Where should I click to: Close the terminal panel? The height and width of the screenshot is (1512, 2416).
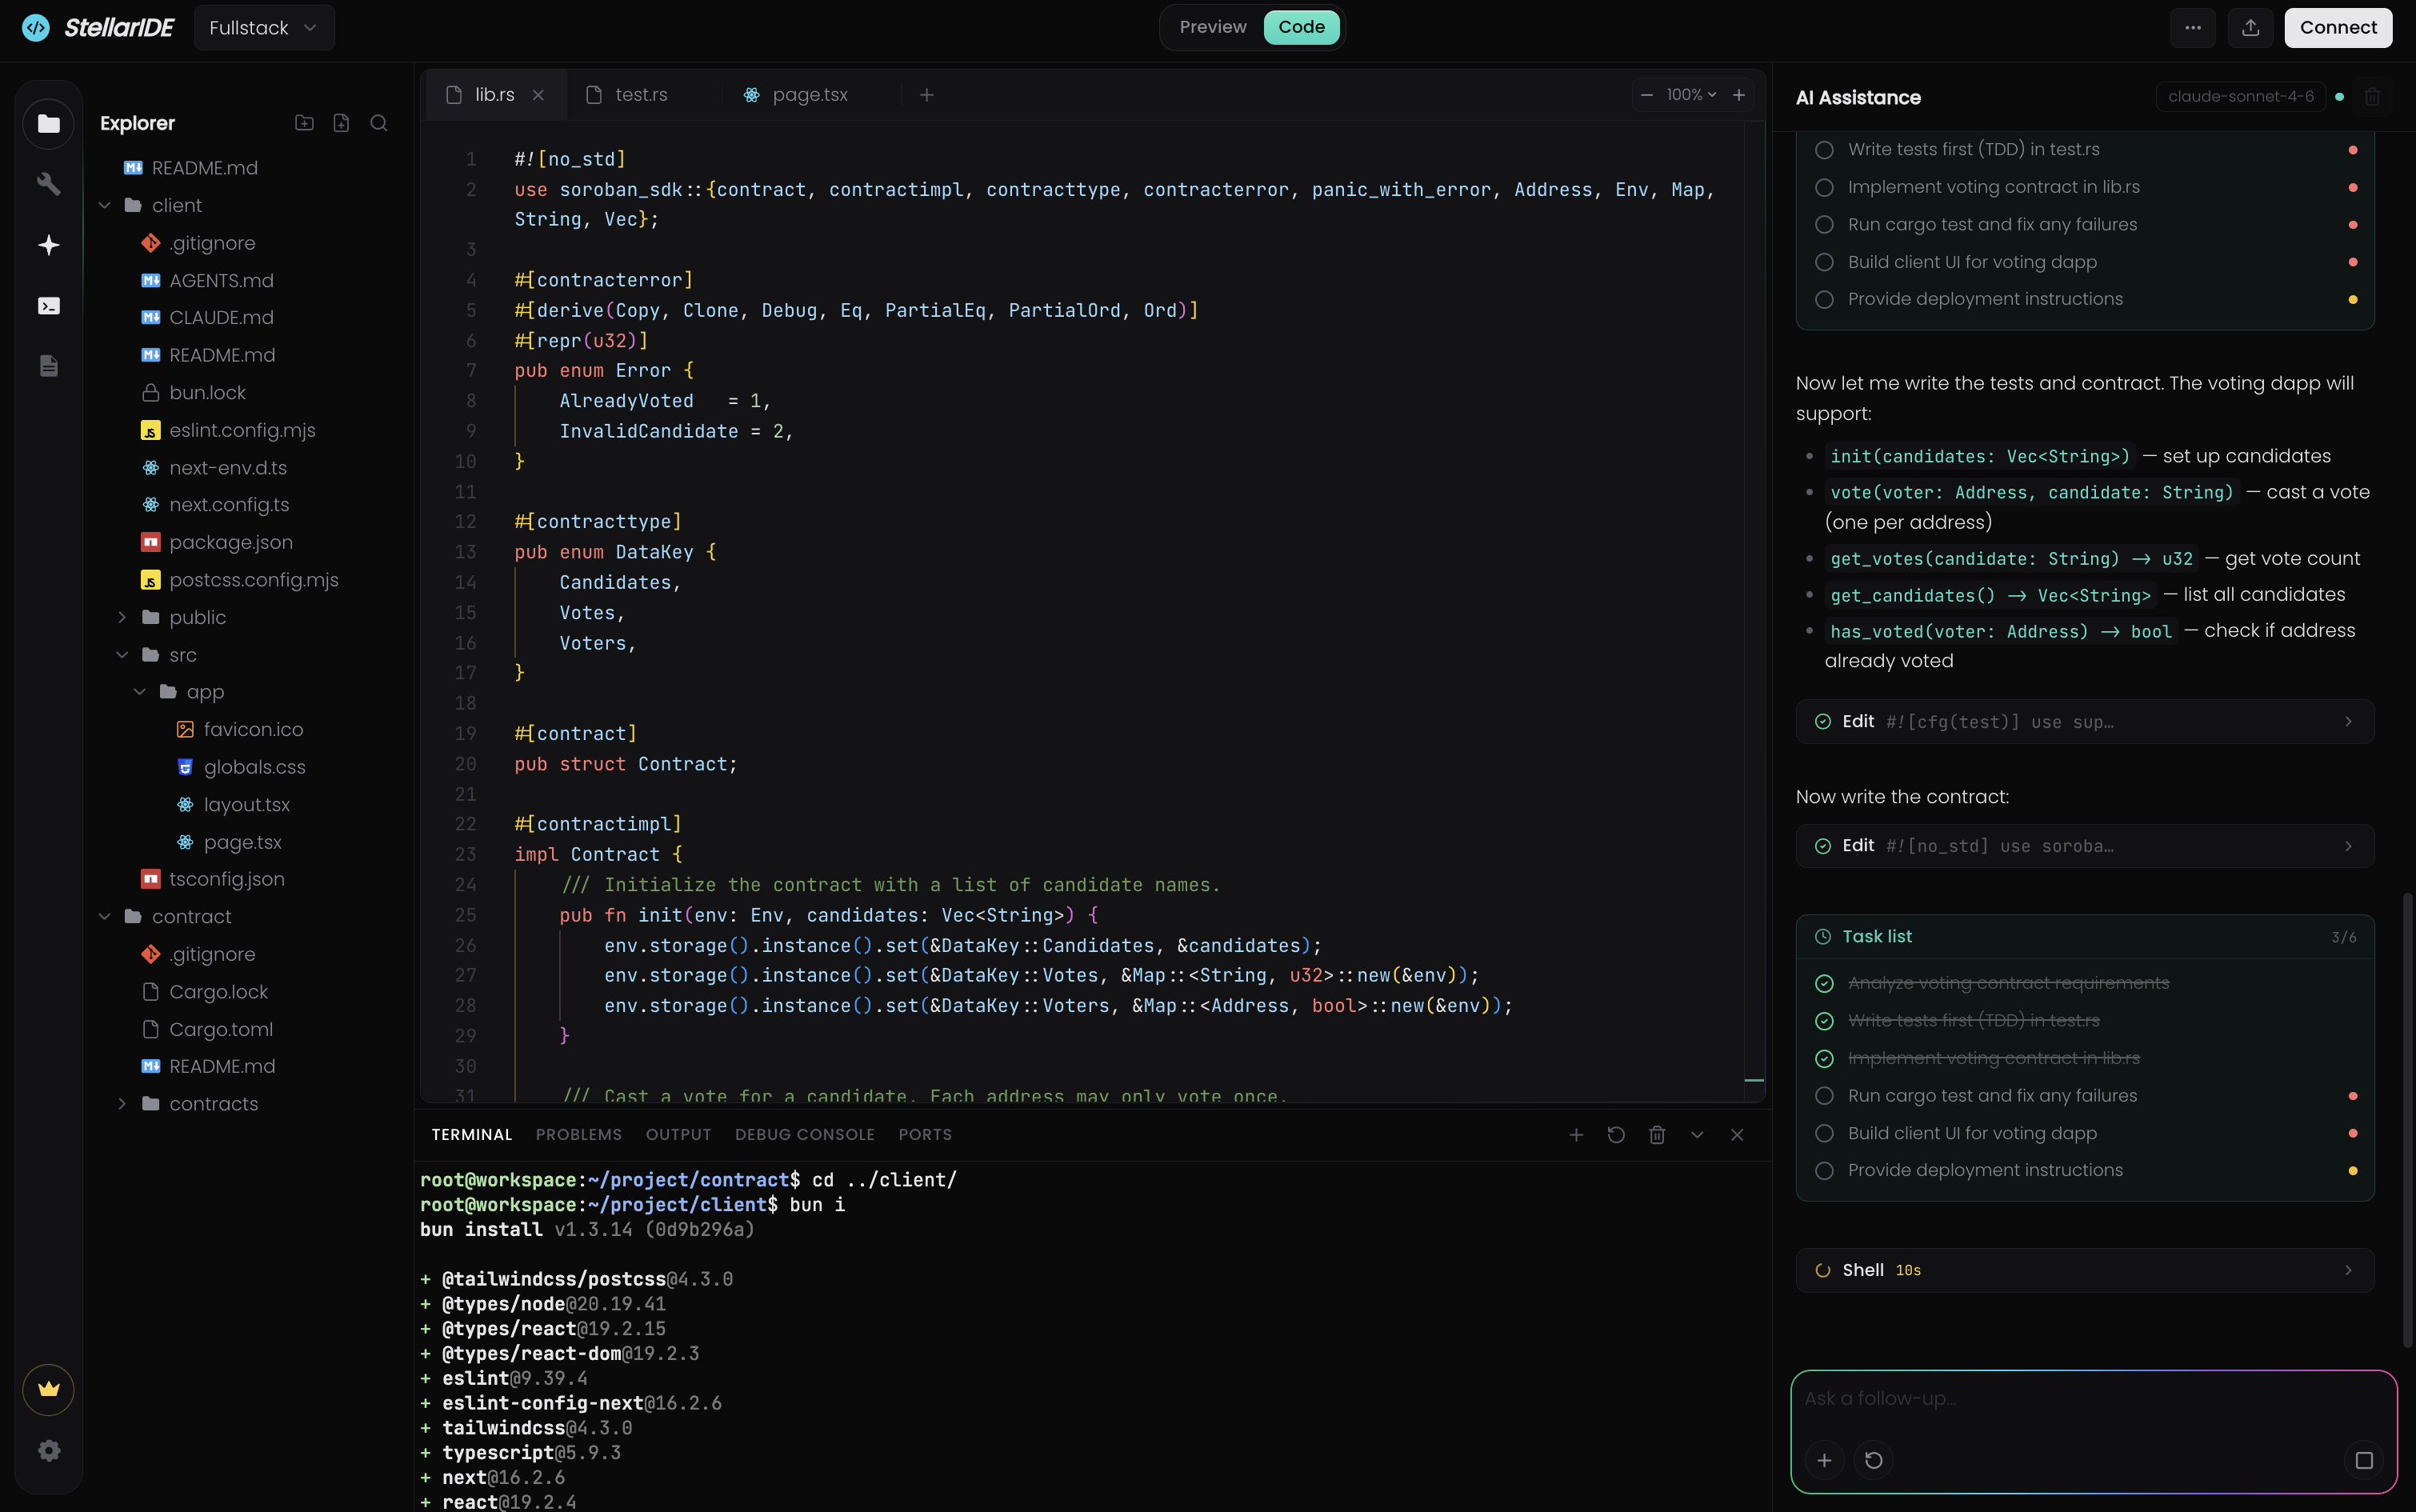1737,1135
